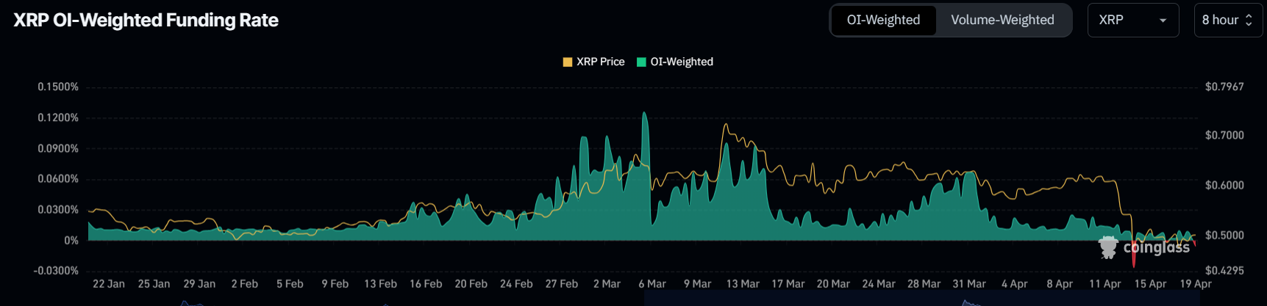Image resolution: width=1267 pixels, height=306 pixels.
Task: Click green OI-Weighted legend swatch
Action: (x=641, y=62)
